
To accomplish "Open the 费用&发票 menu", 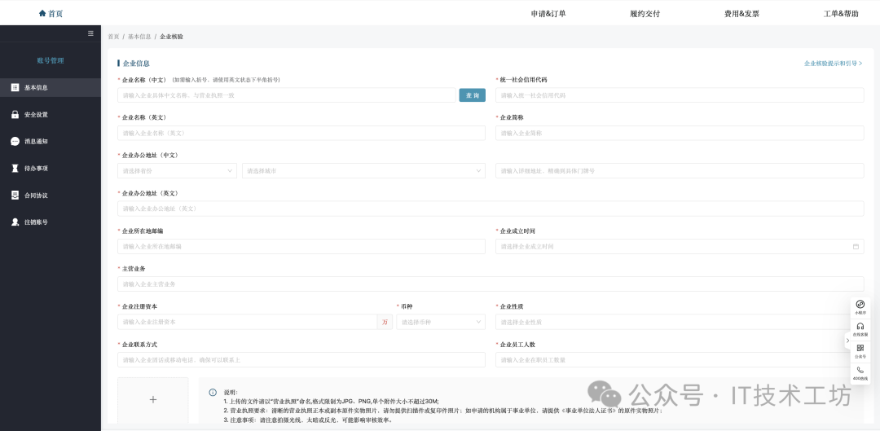I will [741, 14].
